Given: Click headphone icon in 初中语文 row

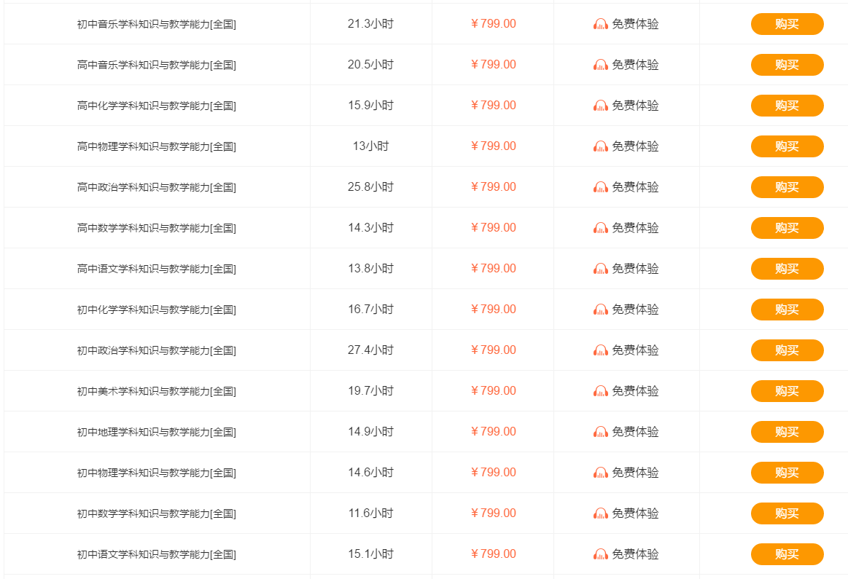Looking at the screenshot, I should (x=600, y=554).
